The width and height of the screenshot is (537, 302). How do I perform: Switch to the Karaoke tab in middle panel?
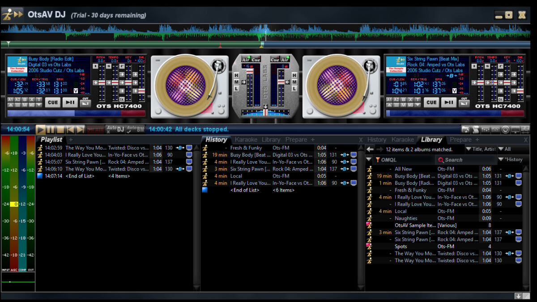click(246, 140)
